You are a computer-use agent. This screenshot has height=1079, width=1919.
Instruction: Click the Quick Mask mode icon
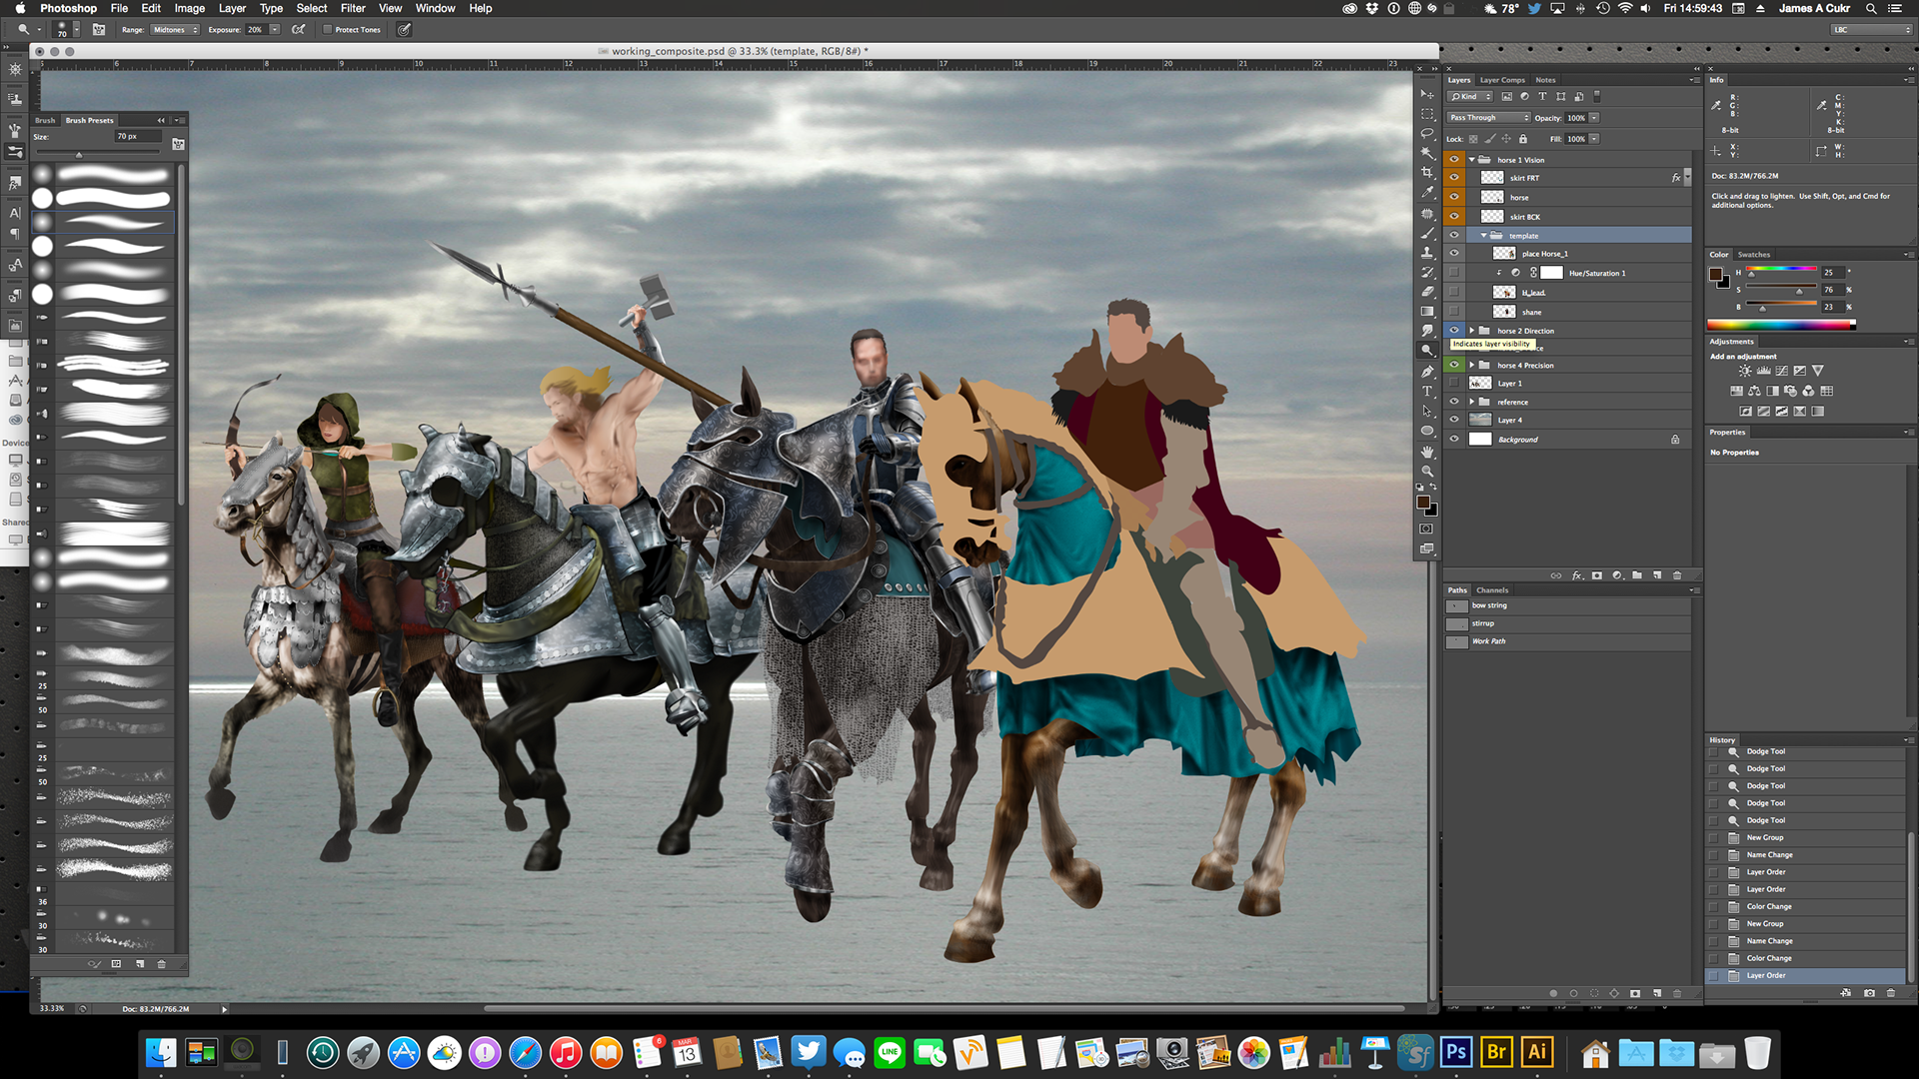point(1426,529)
